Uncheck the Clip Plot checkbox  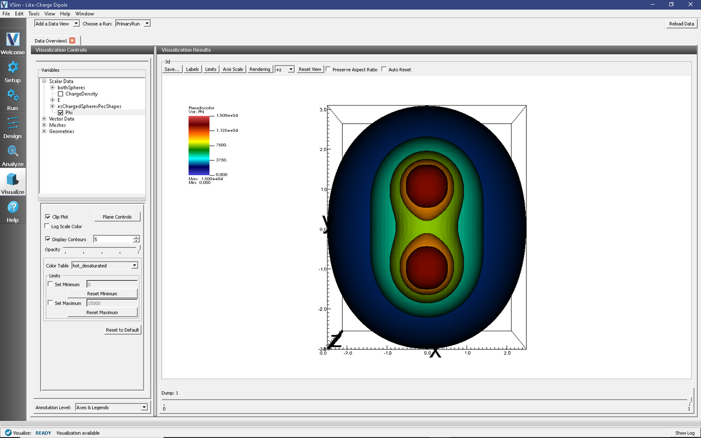(x=48, y=217)
